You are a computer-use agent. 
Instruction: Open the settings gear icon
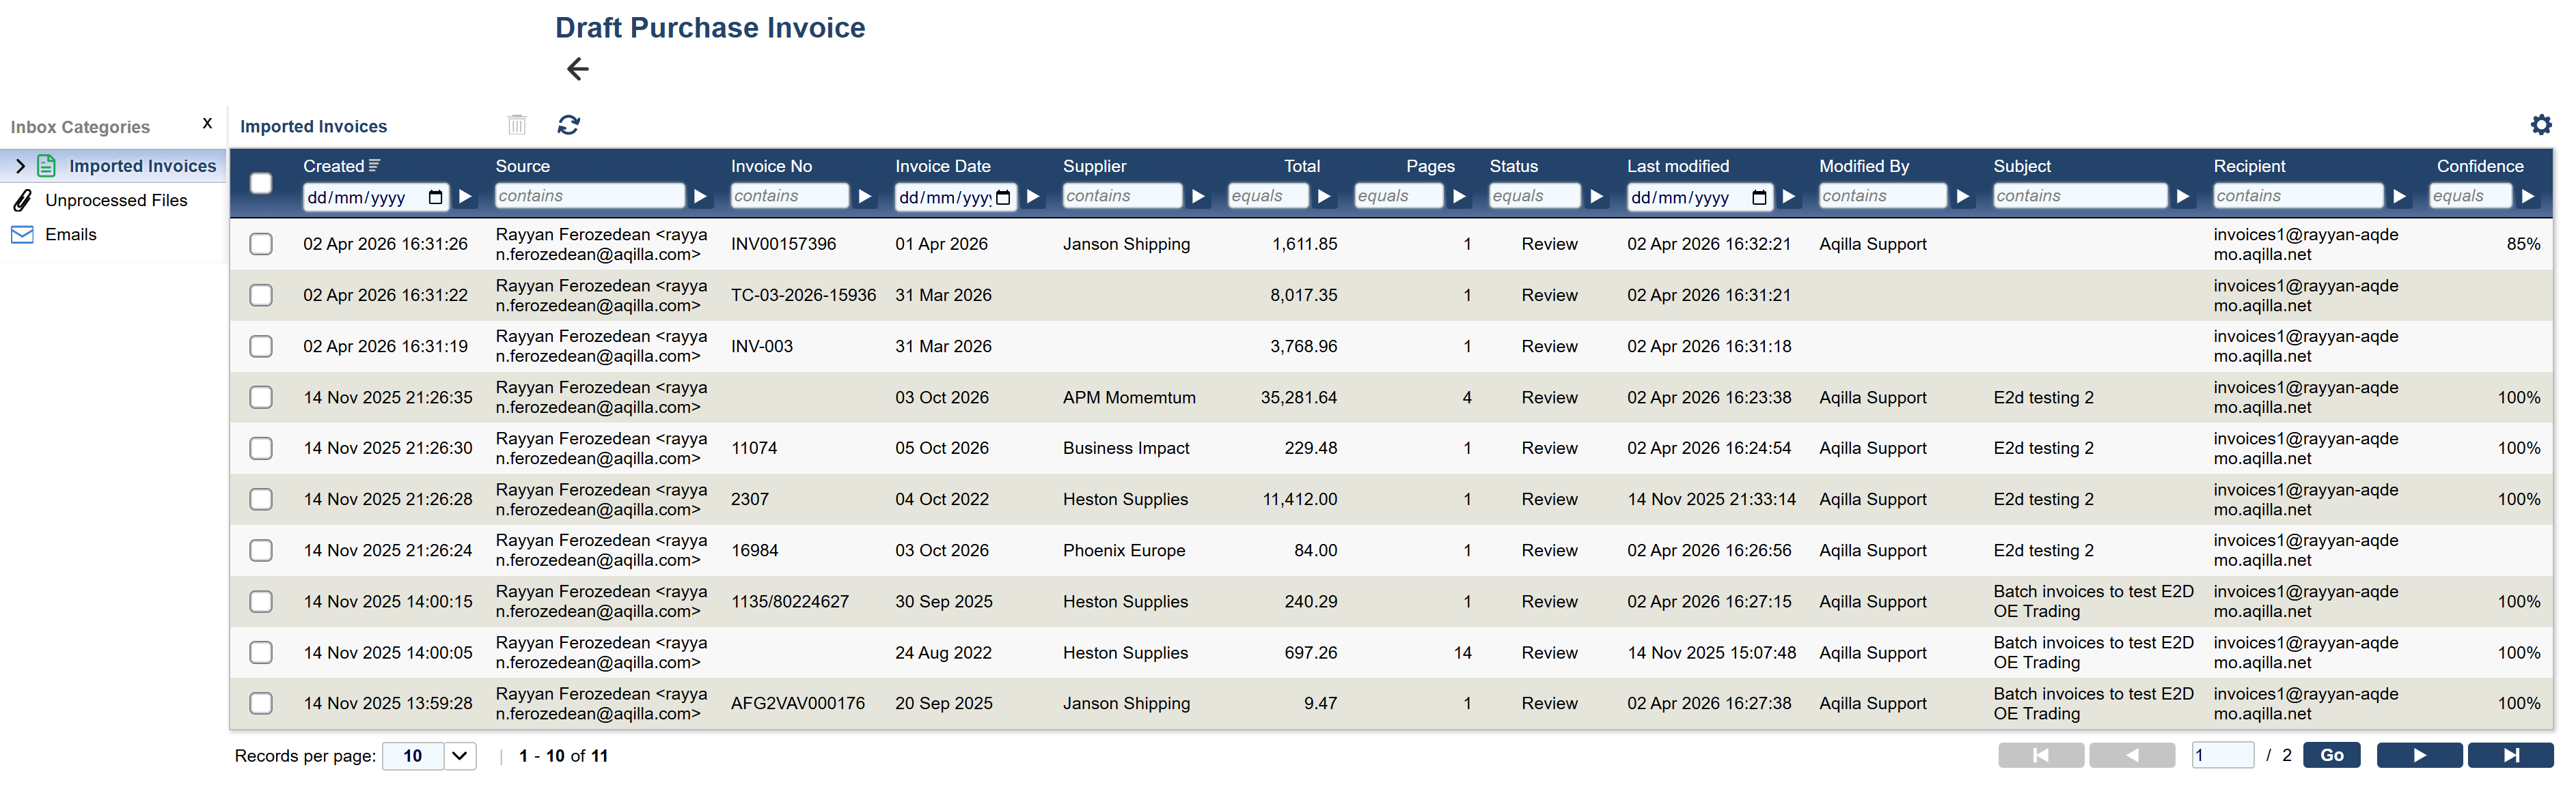pos(2541,125)
